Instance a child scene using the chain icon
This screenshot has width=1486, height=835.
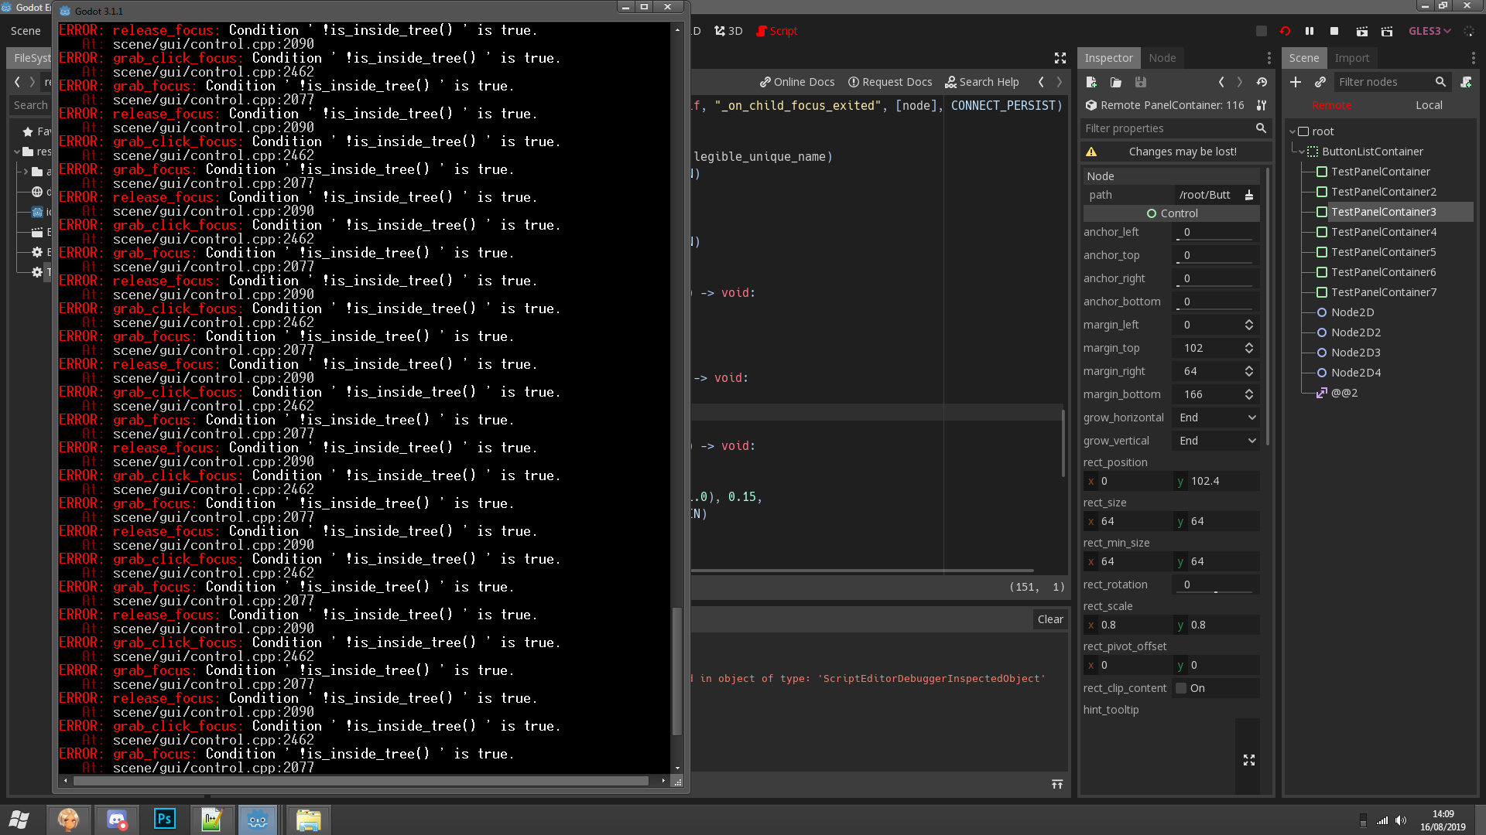(x=1321, y=82)
